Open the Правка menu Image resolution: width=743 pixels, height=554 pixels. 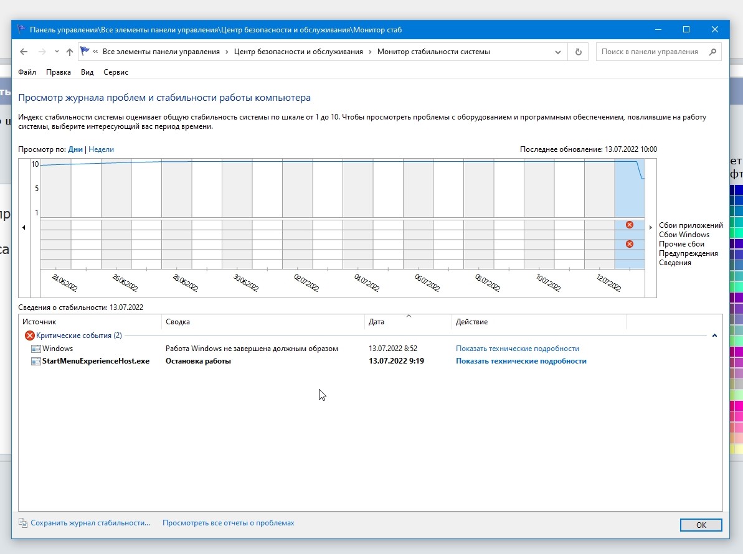[x=59, y=72]
